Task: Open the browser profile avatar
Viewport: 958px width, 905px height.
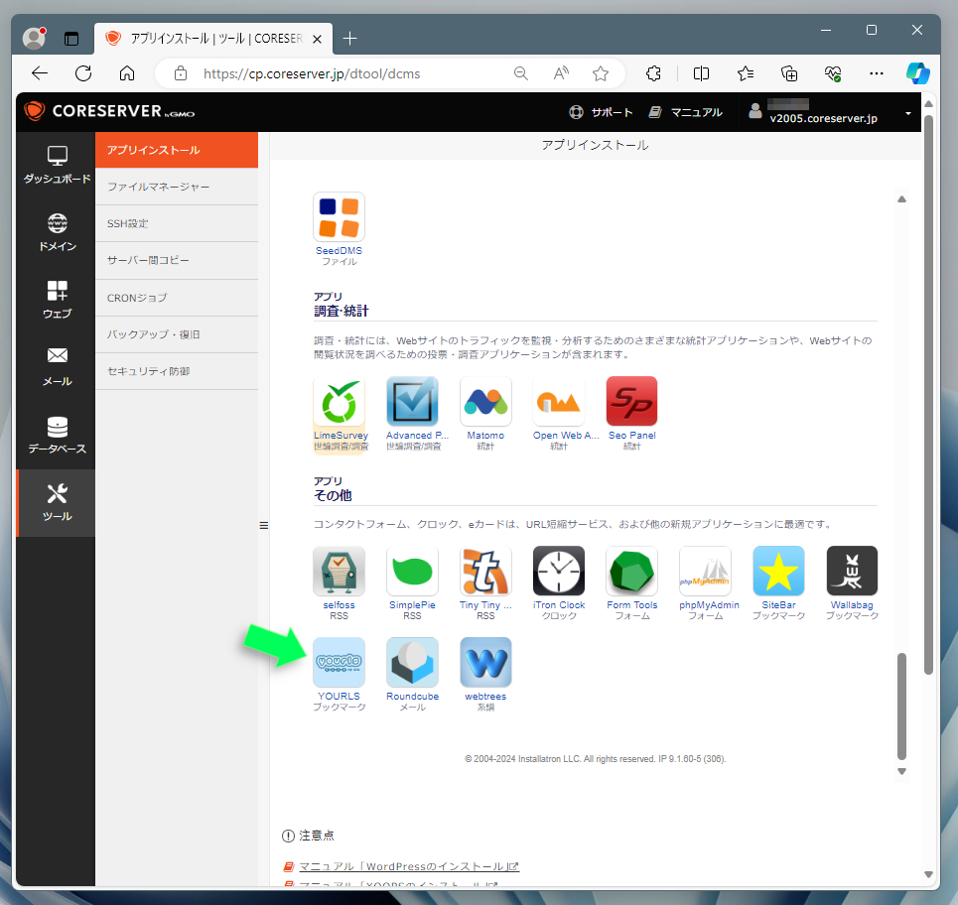Action: 34,38
